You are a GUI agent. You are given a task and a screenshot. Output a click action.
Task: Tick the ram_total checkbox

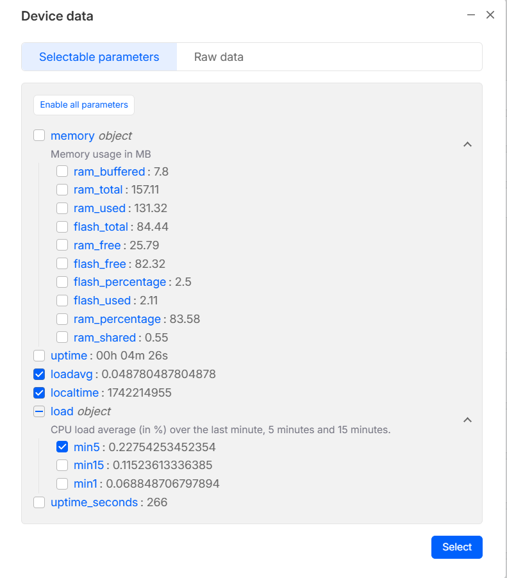[62, 190]
